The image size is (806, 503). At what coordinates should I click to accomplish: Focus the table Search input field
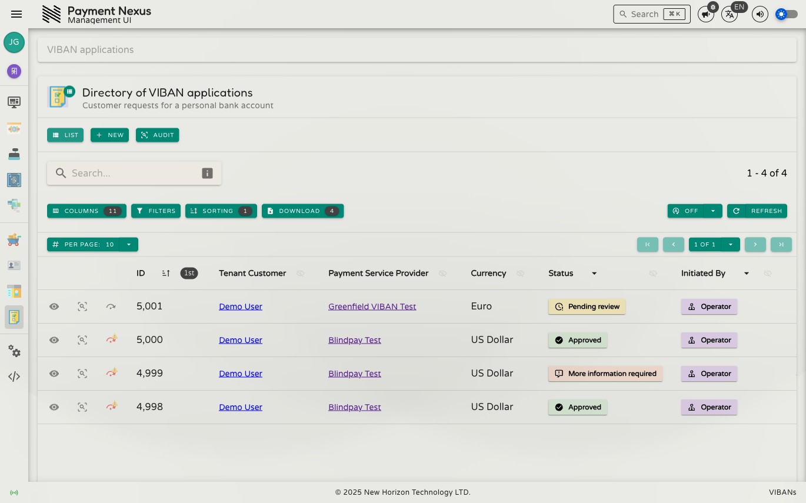[134, 173]
